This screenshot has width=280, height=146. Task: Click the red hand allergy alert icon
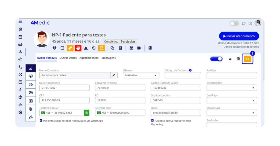pos(78,48)
